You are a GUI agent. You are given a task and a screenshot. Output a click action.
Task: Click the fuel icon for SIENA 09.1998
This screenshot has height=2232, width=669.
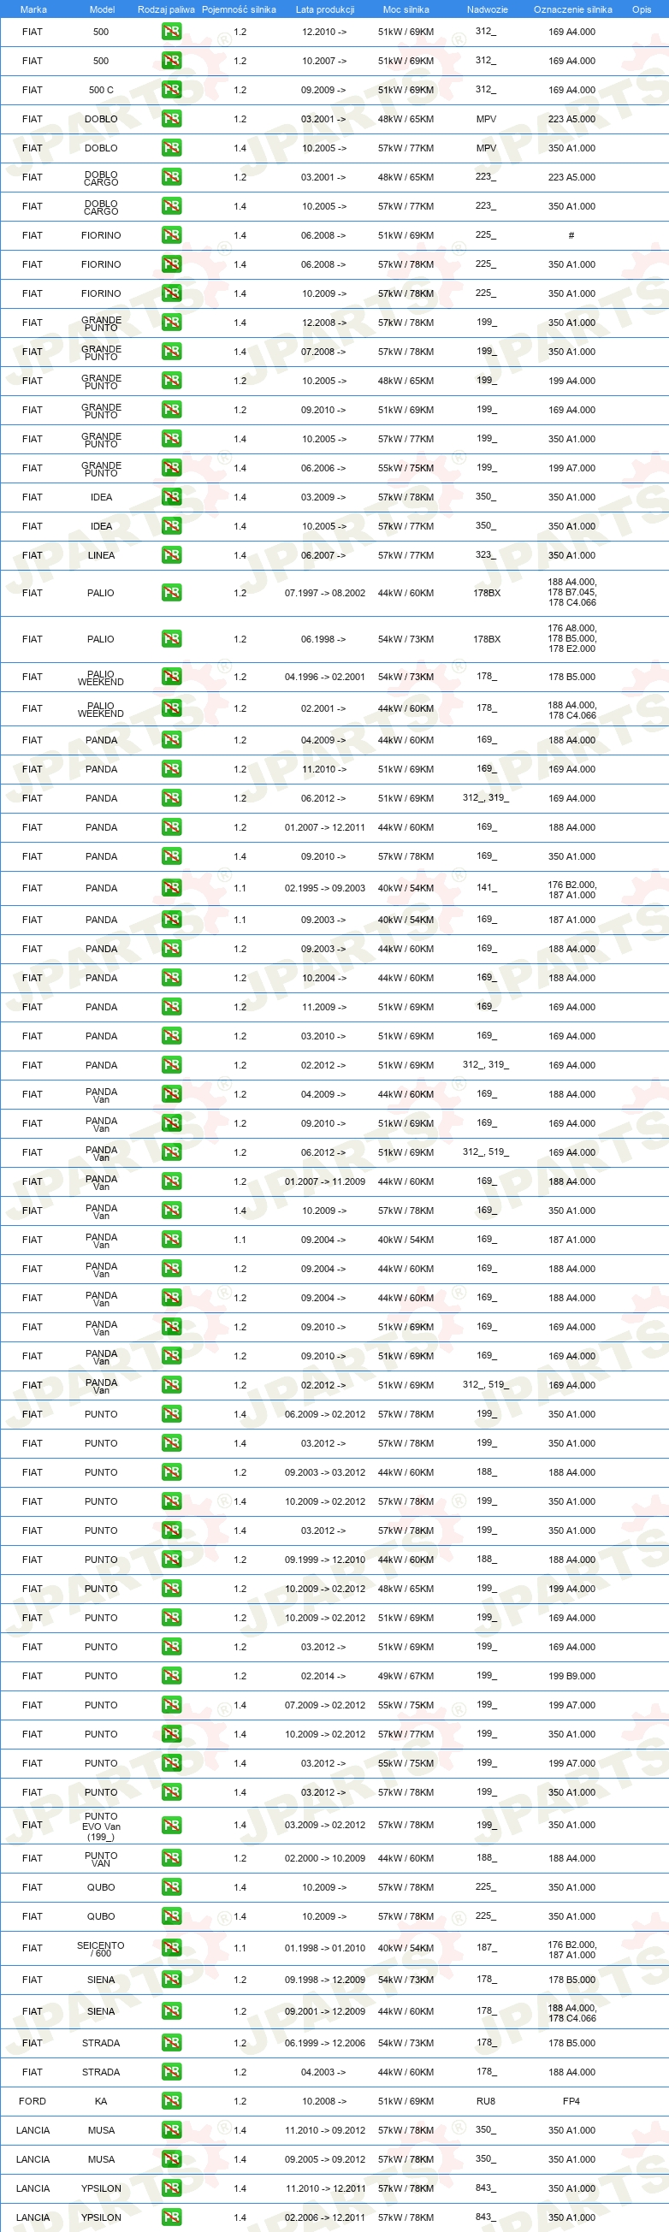coord(172,1980)
